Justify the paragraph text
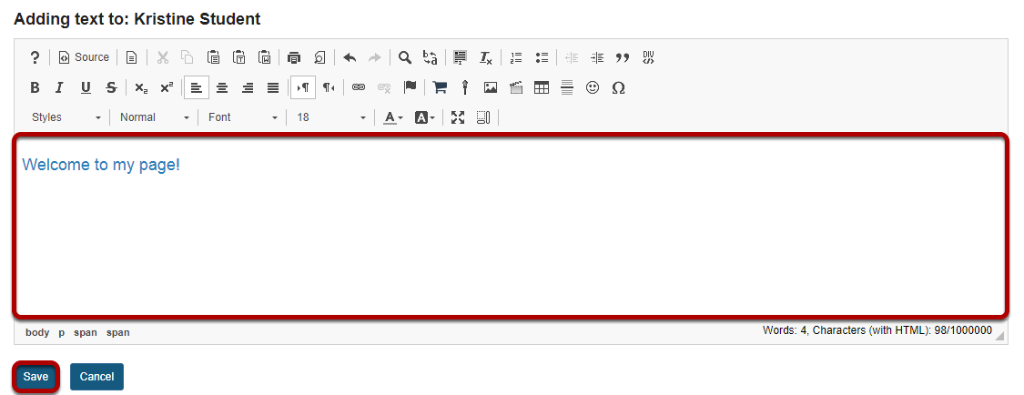1024x395 pixels. [273, 87]
